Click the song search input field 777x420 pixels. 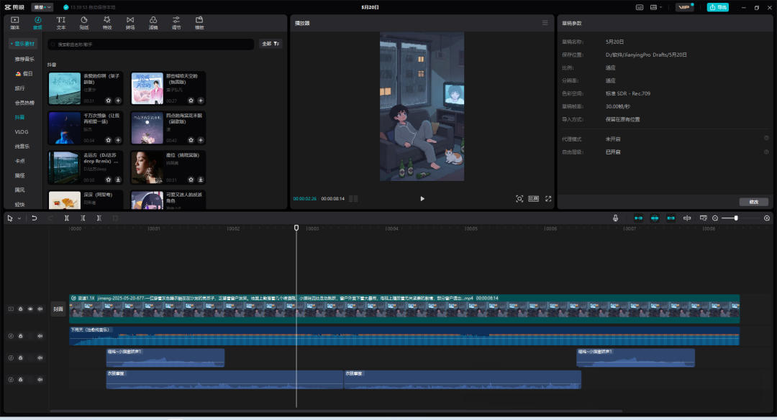pyautogui.click(x=151, y=45)
